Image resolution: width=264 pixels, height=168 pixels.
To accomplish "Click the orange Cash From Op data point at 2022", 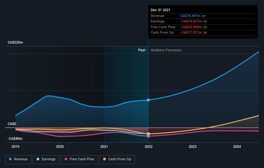I will [x=148, y=134].
